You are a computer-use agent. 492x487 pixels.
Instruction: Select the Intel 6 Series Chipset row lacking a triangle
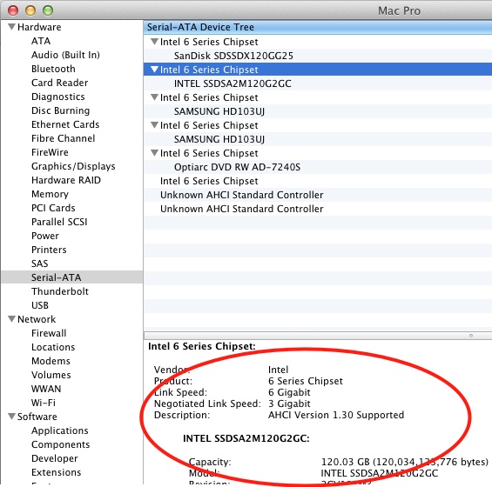pyautogui.click(x=318, y=181)
